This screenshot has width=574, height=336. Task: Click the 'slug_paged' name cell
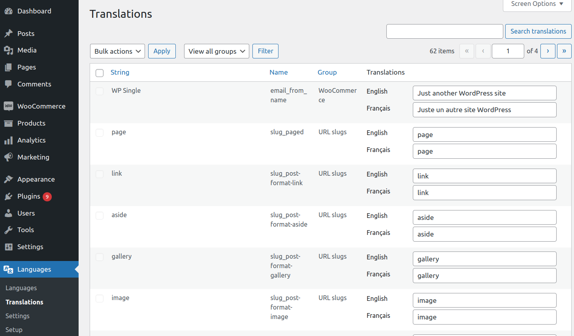coord(287,132)
